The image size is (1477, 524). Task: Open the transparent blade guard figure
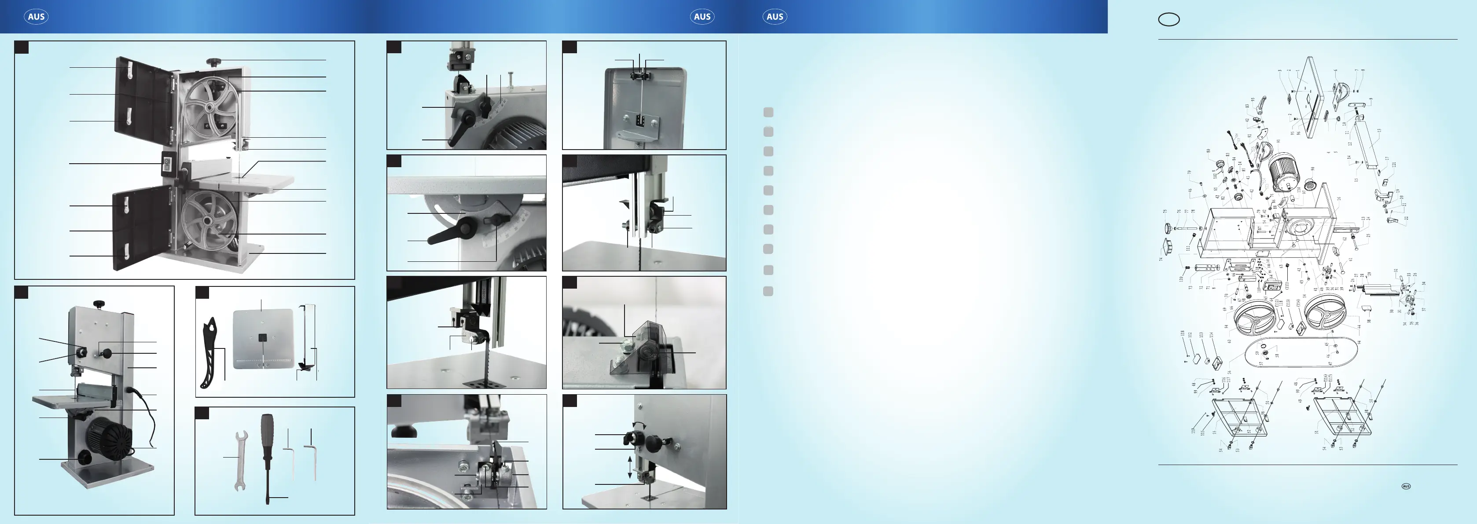[x=644, y=333]
